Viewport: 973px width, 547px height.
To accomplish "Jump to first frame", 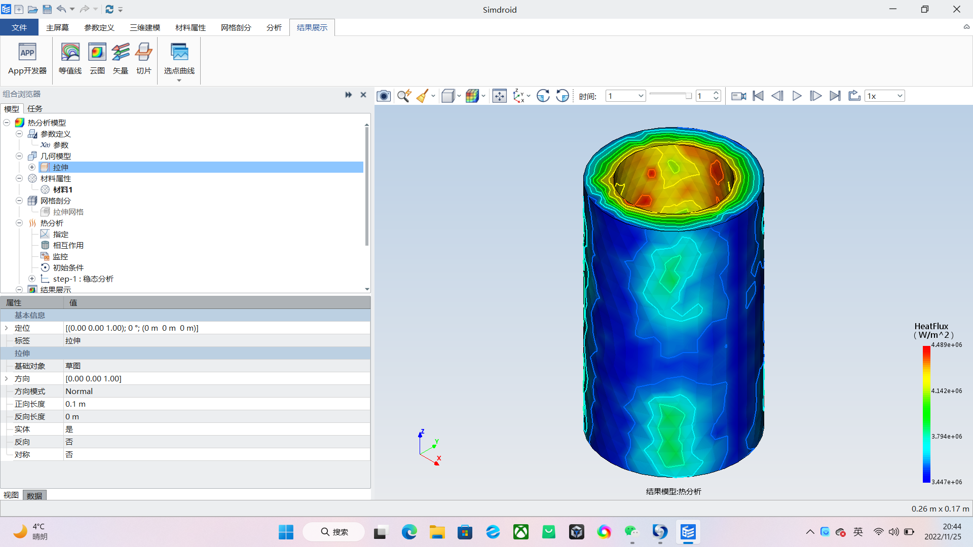I will click(758, 96).
